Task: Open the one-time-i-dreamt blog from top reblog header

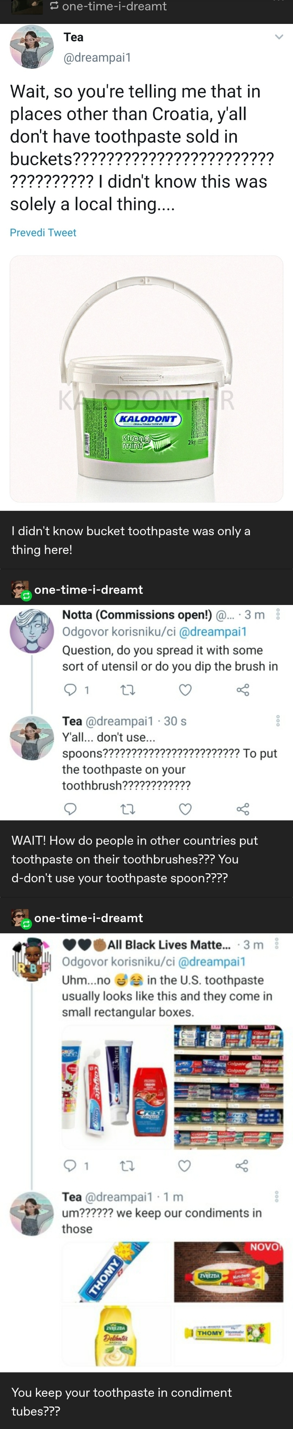Action: tap(114, 7)
